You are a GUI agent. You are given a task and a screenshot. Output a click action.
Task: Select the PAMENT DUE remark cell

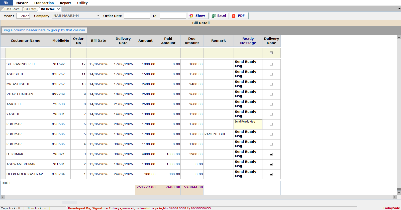[218, 134]
